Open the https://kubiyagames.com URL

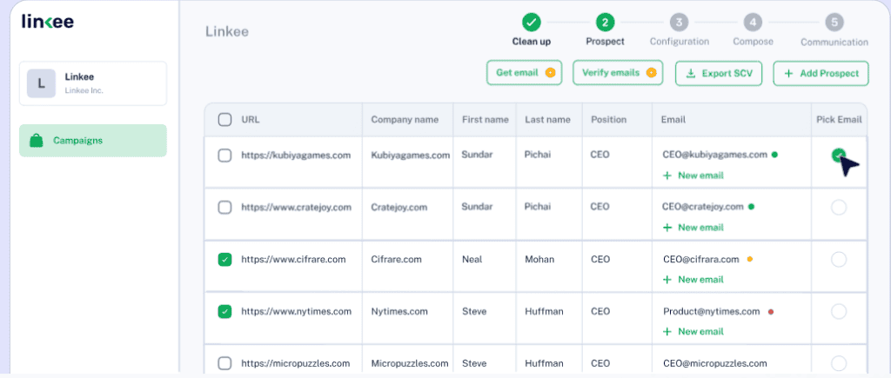coord(296,155)
